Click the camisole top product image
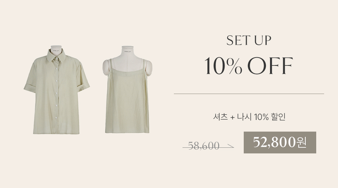 tap(127, 89)
